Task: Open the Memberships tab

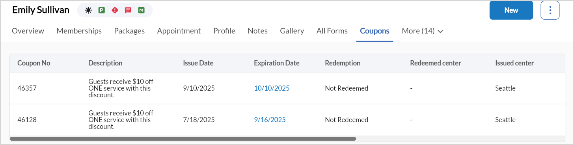Action: (x=79, y=31)
